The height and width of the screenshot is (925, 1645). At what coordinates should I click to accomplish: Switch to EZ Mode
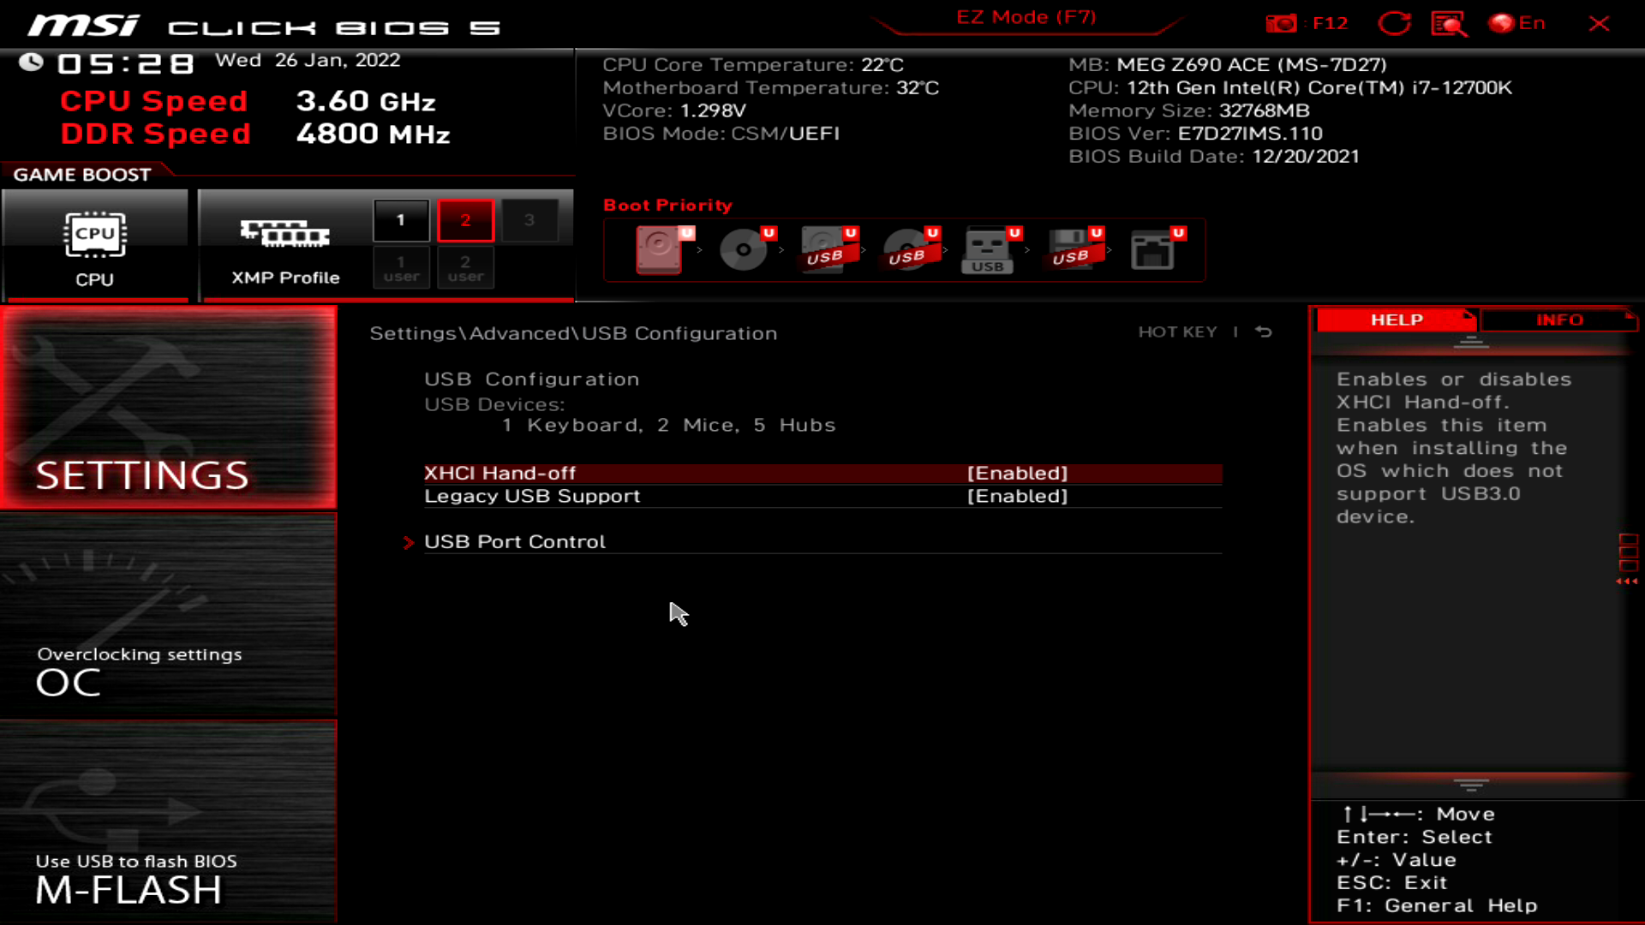pyautogui.click(x=1025, y=16)
